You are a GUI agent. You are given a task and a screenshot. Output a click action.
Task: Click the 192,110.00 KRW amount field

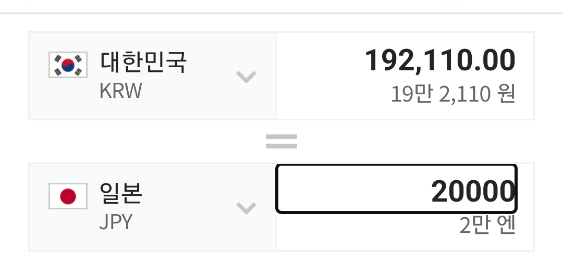click(x=439, y=60)
